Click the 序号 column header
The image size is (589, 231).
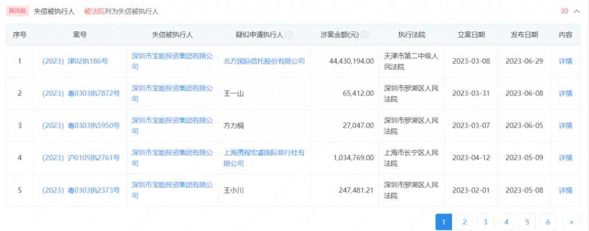click(x=20, y=35)
